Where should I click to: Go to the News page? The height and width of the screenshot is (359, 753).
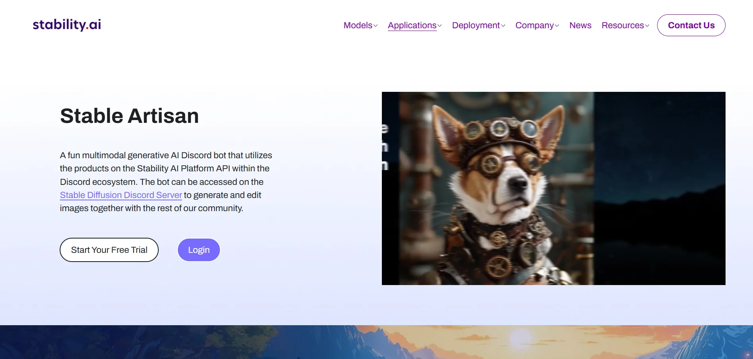[x=580, y=25]
